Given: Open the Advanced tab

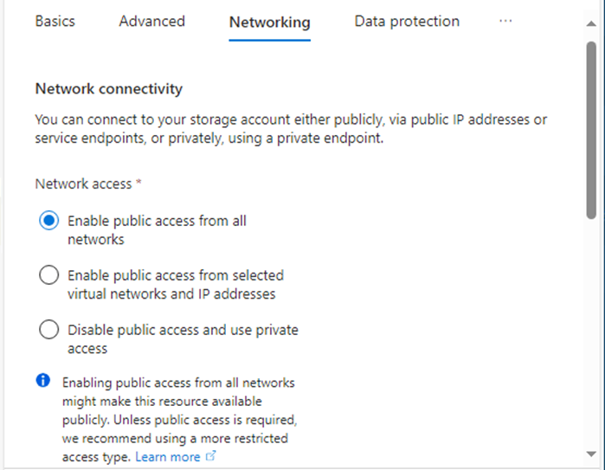Looking at the screenshot, I should coord(152,22).
